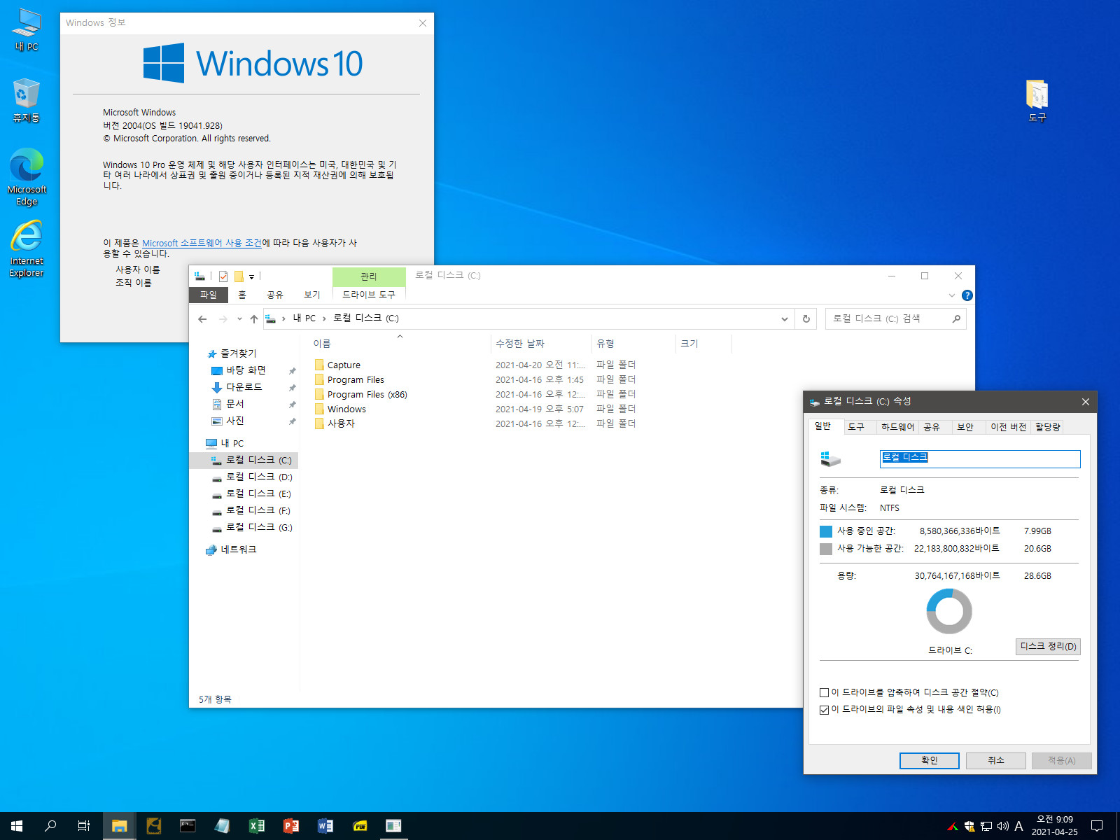Open the 휴지통 recycle bin icon
This screenshot has width=1120, height=840.
click(x=27, y=101)
